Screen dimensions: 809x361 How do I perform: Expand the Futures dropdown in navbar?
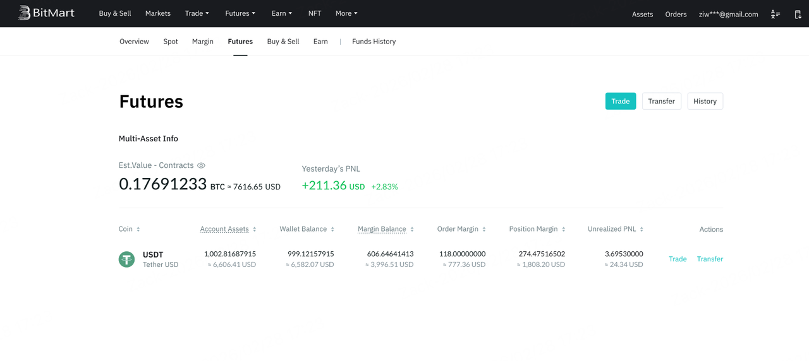[x=240, y=13]
